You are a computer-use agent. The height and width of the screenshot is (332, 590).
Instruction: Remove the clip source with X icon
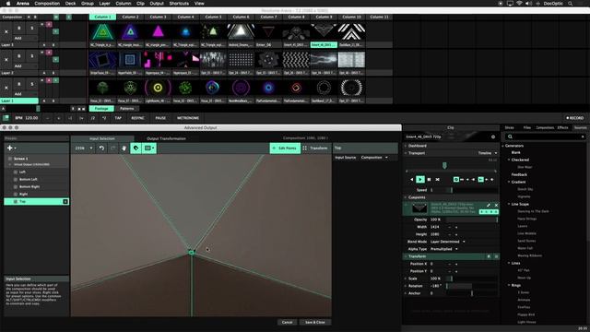(496, 205)
